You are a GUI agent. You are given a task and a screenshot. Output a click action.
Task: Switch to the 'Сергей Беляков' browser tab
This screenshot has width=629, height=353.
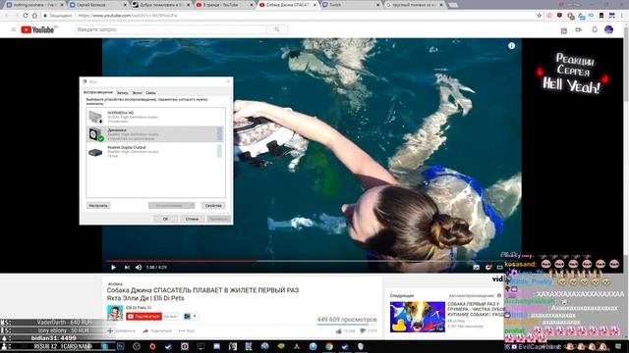click(96, 5)
